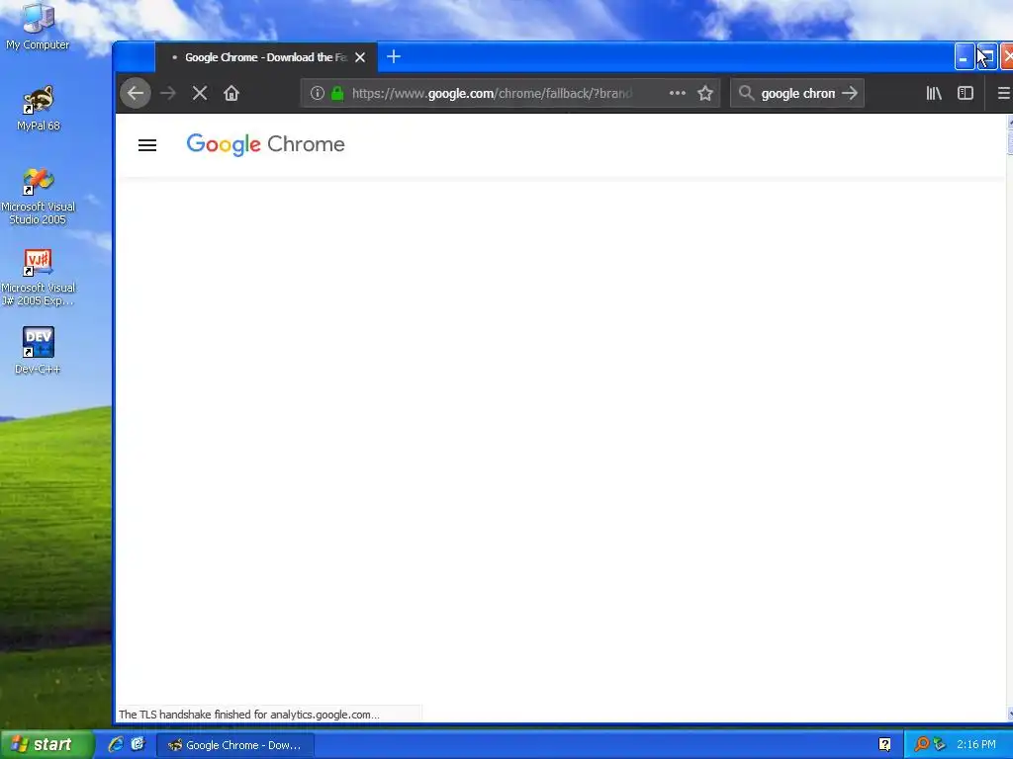1013x759 pixels.
Task: Click the second quick launch icon
Action: (138, 745)
